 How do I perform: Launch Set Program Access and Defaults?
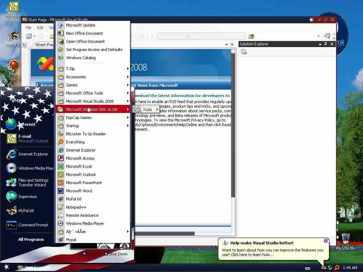93,50
